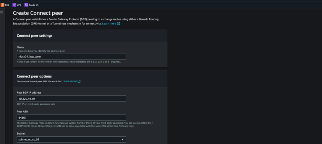
Task: Click external link icon in Connect peer options
Action: pos(79,81)
